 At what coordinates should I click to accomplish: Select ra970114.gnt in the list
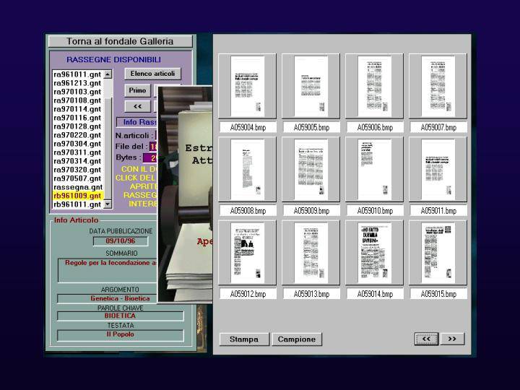pyautogui.click(x=78, y=109)
